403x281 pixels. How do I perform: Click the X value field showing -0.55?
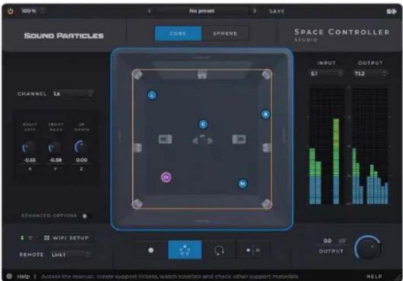30,160
